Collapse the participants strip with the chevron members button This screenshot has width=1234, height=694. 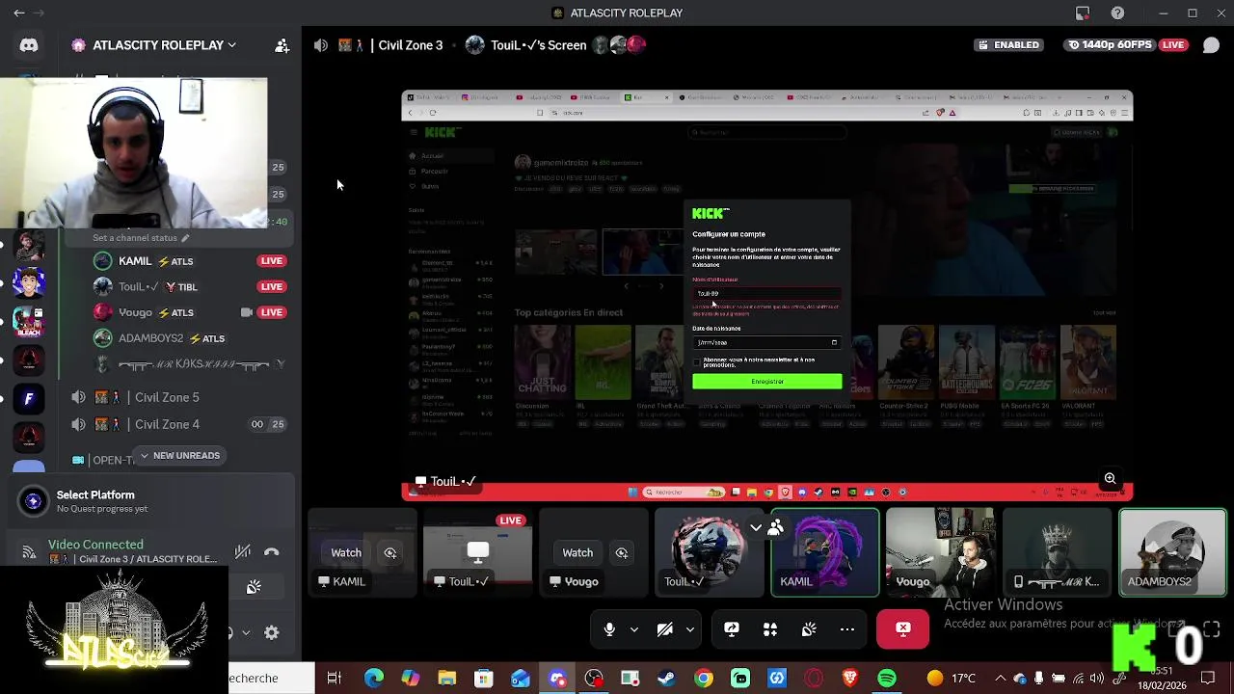[x=765, y=527]
